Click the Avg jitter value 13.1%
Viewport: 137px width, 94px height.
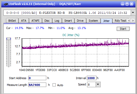pyautogui.click(x=82, y=28)
